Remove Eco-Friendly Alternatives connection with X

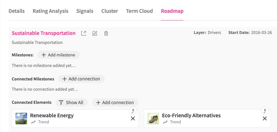click(265, 119)
